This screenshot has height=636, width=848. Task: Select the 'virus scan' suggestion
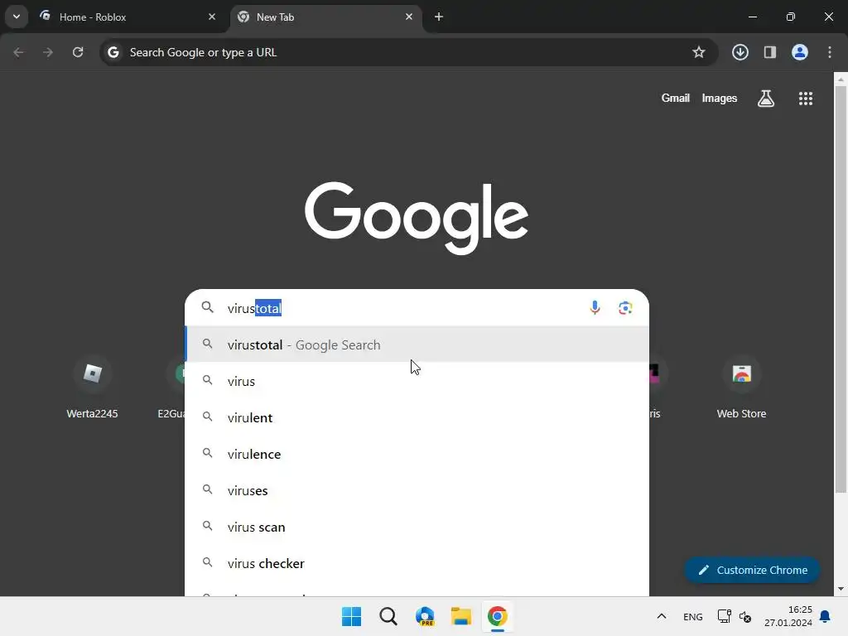[417, 527]
